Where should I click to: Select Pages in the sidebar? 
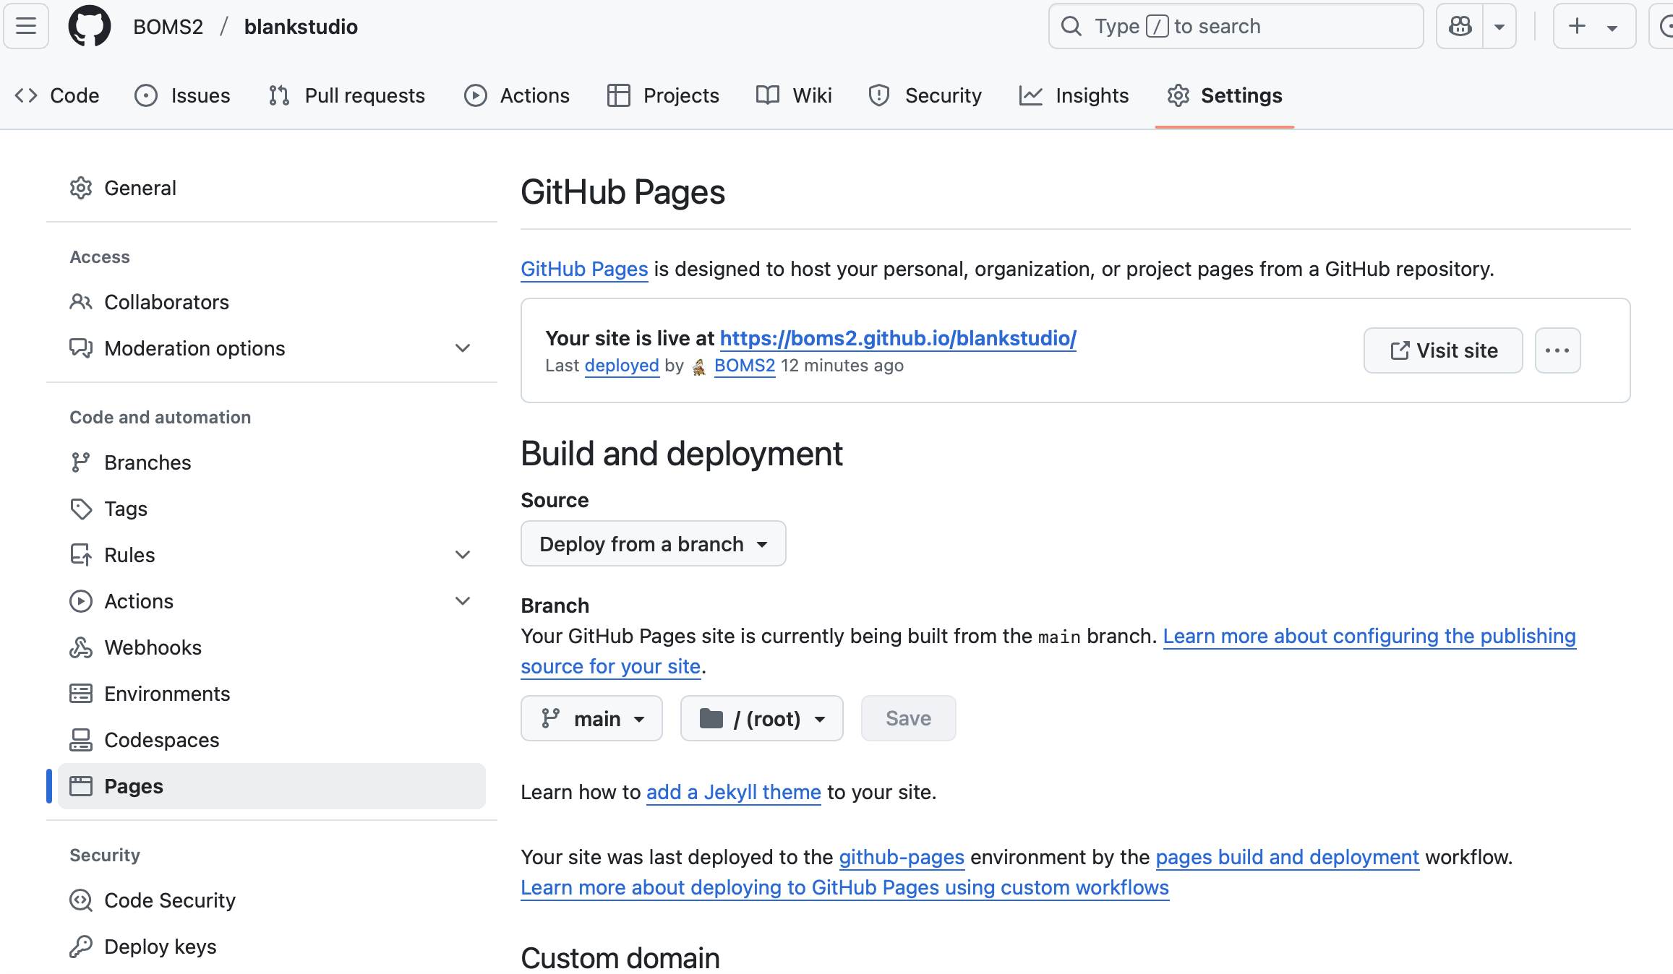(272, 786)
